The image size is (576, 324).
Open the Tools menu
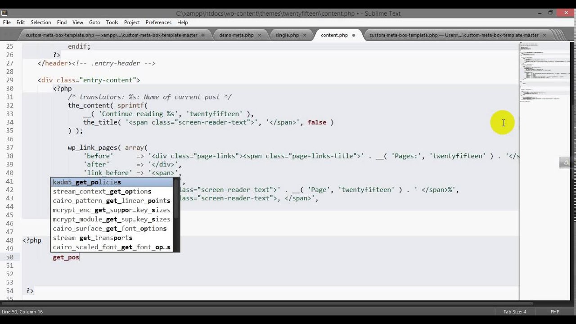tap(112, 22)
